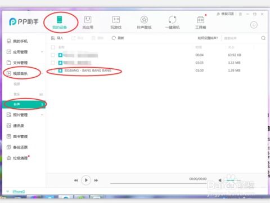This screenshot has height=203, width=270.
Task: Open 照片管理 in the sidebar
Action: (17, 114)
